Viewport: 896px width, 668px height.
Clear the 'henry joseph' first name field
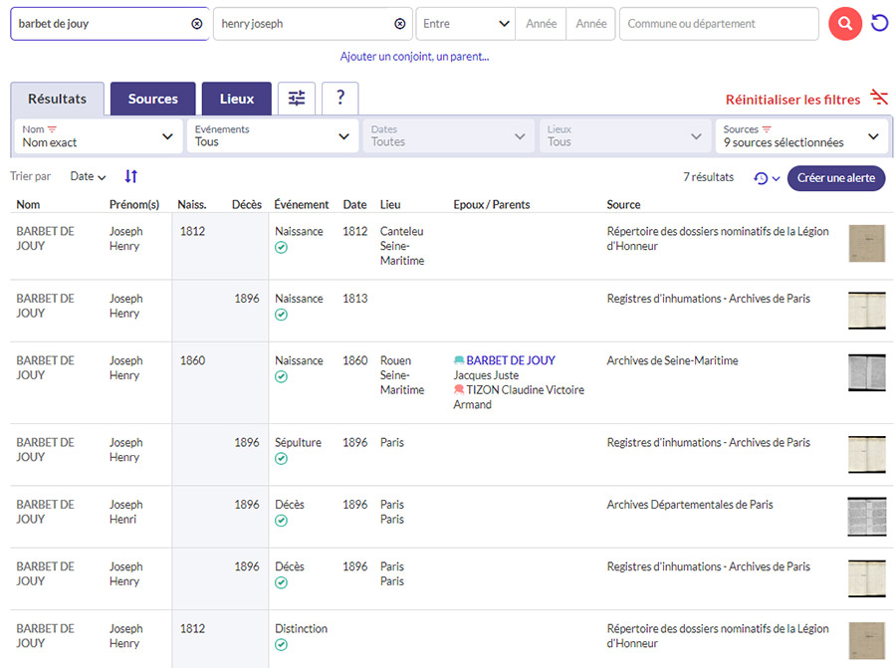point(400,24)
